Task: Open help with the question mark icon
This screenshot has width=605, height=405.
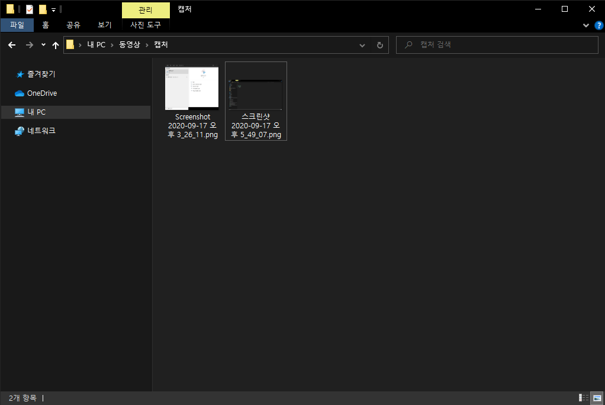Action: (599, 25)
